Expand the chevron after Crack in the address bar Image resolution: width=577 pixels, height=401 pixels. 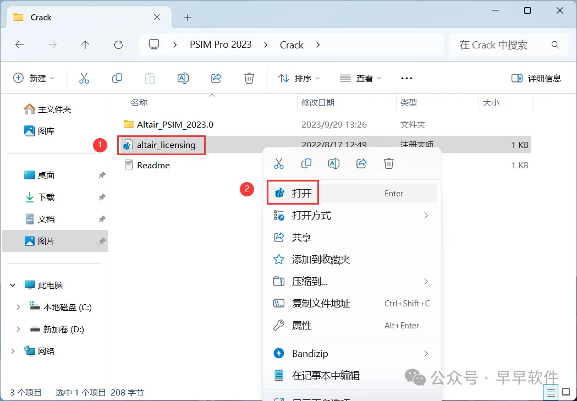tap(318, 45)
